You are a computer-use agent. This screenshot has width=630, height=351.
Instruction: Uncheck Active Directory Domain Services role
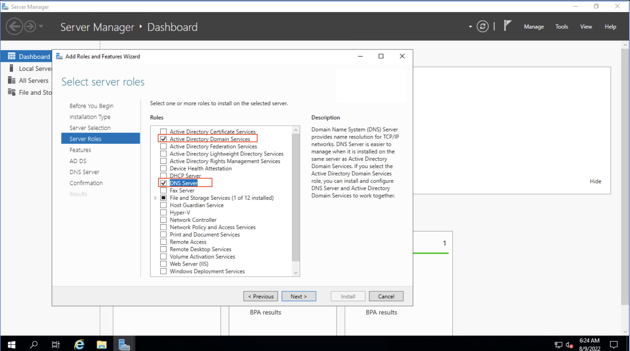(x=163, y=139)
